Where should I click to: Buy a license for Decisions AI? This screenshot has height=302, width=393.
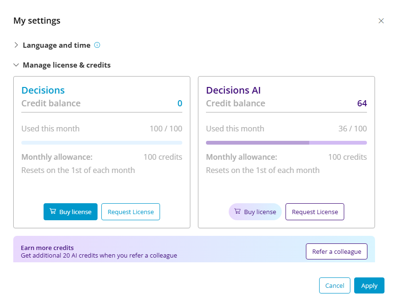(255, 212)
